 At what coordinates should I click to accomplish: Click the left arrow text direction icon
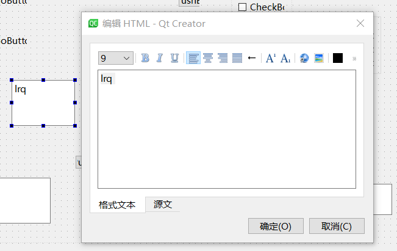tap(252, 58)
